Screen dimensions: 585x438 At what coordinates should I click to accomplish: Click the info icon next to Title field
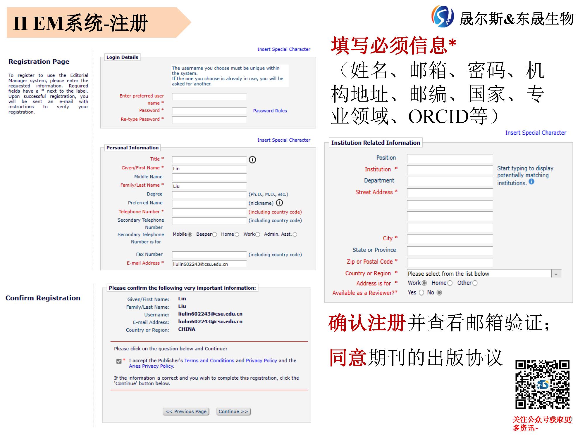pyautogui.click(x=252, y=160)
